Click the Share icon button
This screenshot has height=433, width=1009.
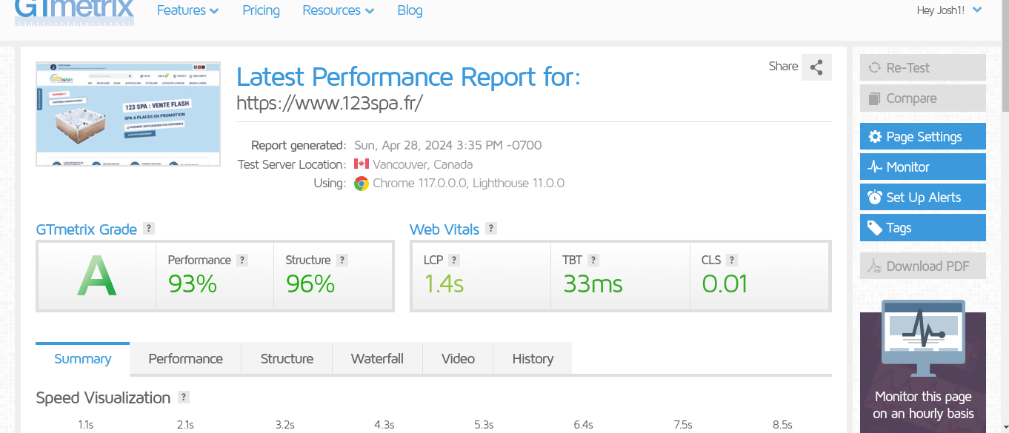point(816,67)
